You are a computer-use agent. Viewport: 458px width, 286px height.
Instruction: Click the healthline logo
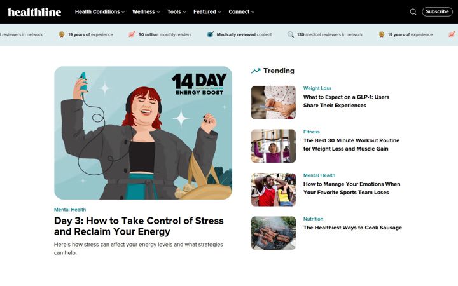tap(34, 12)
